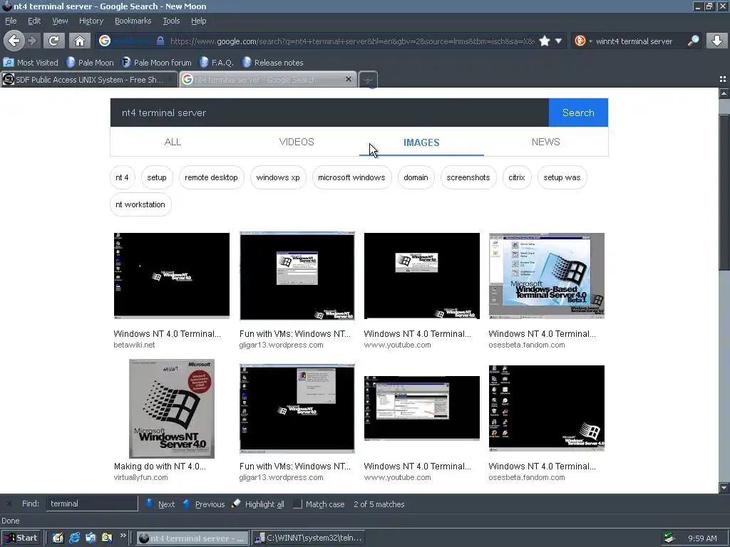The height and width of the screenshot is (547, 730).
Task: Bookmark this page with the star icon
Action: 544,41
